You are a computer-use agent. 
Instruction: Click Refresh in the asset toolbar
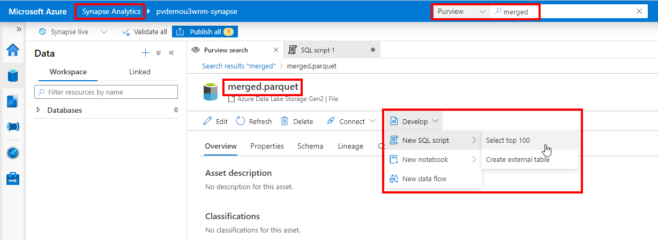[254, 121]
